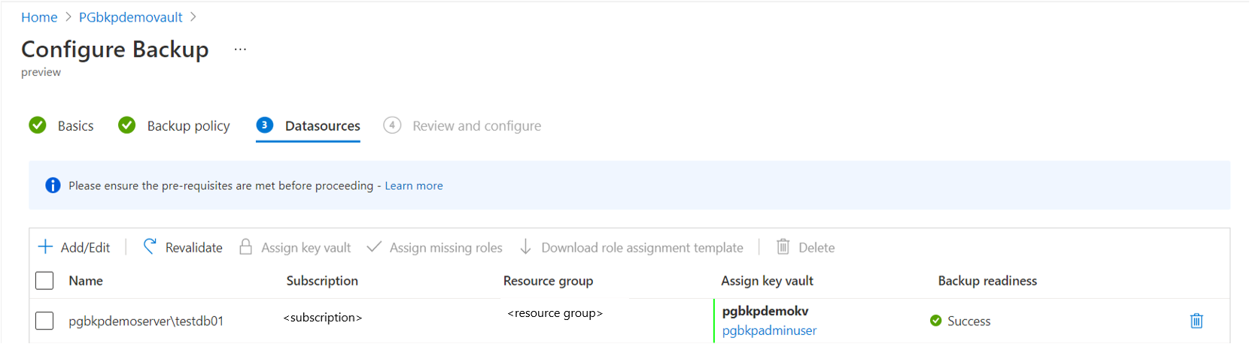Open the Learn more link
The image size is (1250, 344).
[x=413, y=186]
